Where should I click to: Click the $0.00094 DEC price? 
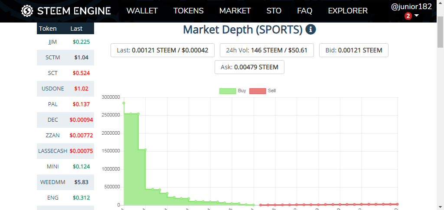(81, 120)
